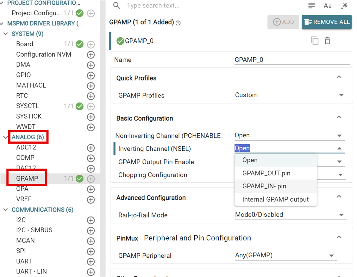Add an I2C - SMBUS instance

pyautogui.click(x=91, y=230)
